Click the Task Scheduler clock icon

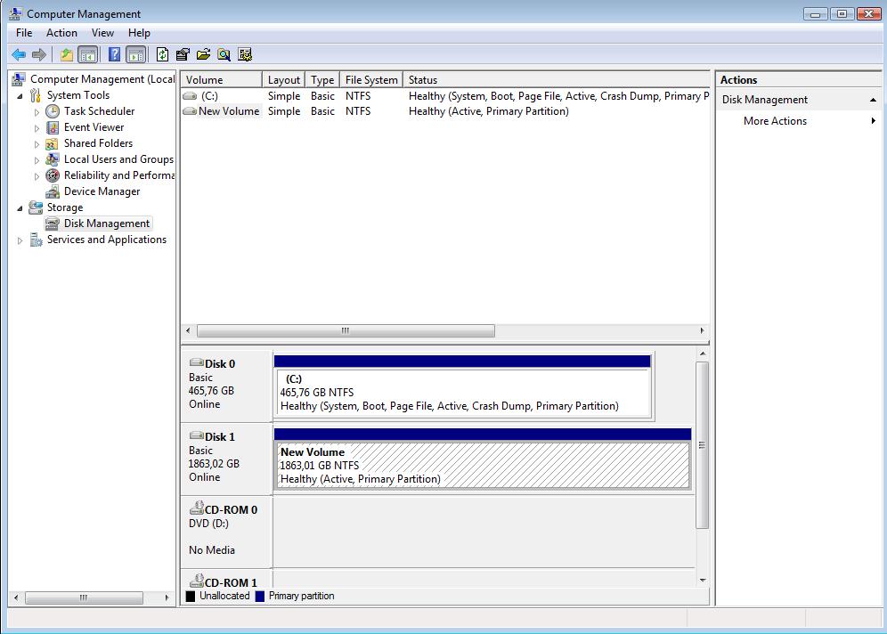click(53, 111)
